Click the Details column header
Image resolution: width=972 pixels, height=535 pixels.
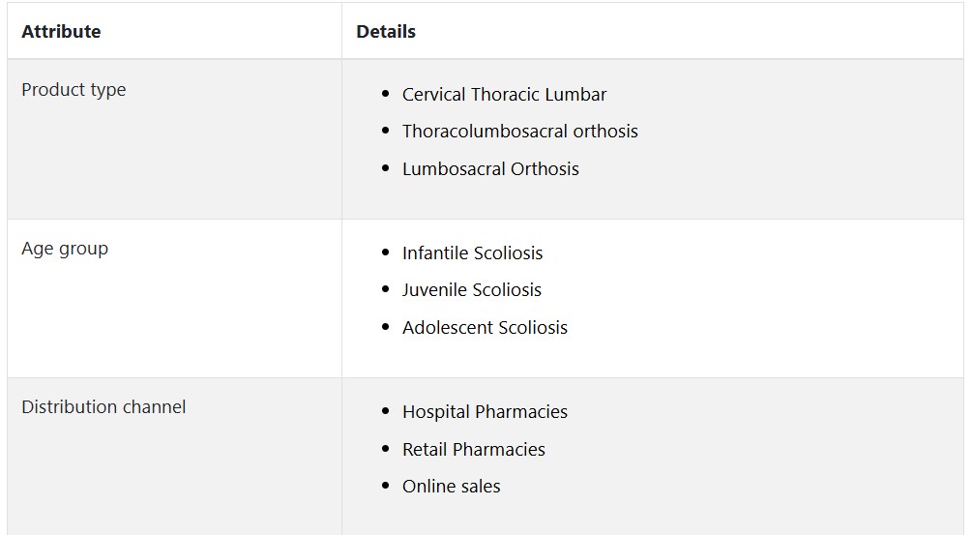click(386, 31)
